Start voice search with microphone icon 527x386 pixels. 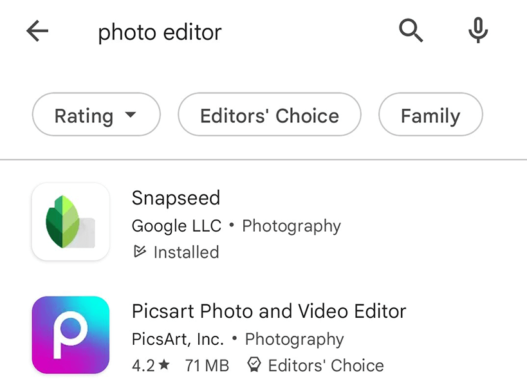pyautogui.click(x=477, y=31)
